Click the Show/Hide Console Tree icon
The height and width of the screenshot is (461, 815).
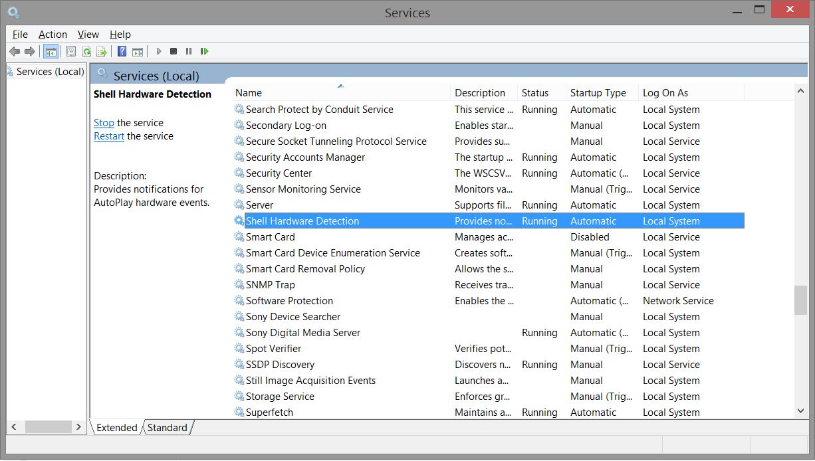[51, 51]
